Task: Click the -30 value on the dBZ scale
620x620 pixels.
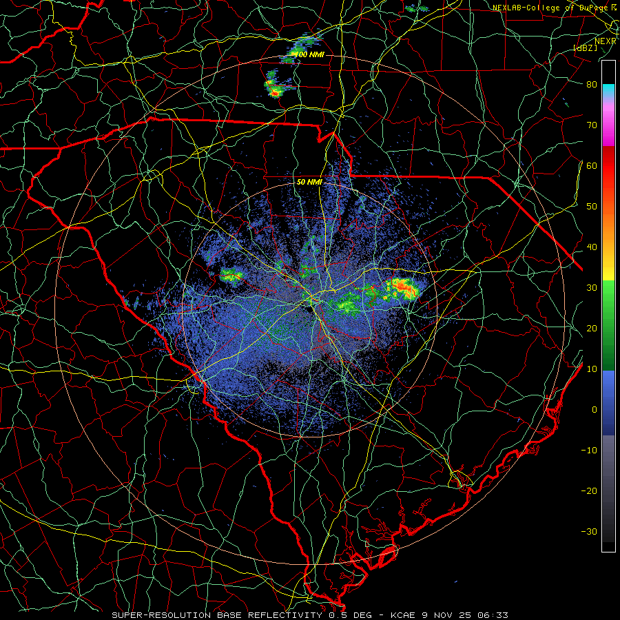Action: point(589,531)
